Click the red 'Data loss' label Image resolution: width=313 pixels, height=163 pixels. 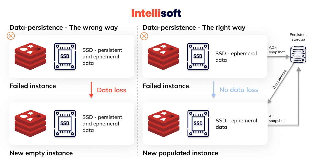(x=112, y=90)
